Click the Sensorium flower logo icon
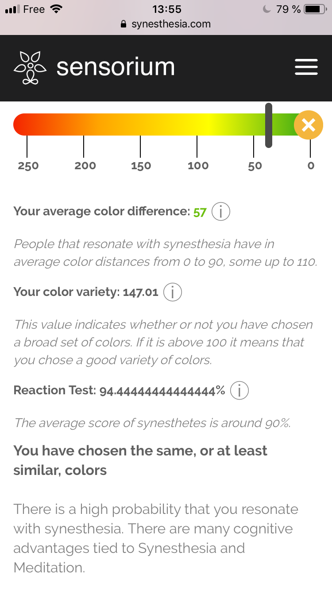 pyautogui.click(x=30, y=68)
